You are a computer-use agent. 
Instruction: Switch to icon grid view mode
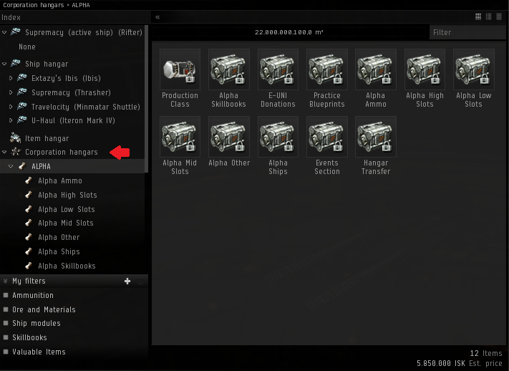tap(478, 16)
